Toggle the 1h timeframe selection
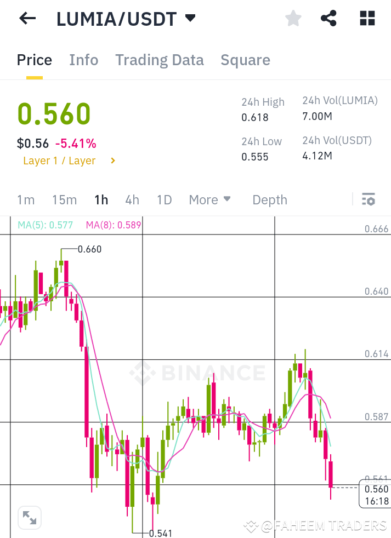This screenshot has width=391, height=538. pyautogui.click(x=101, y=199)
